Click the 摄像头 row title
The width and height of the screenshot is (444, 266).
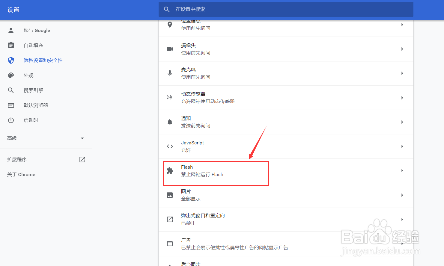coord(188,45)
